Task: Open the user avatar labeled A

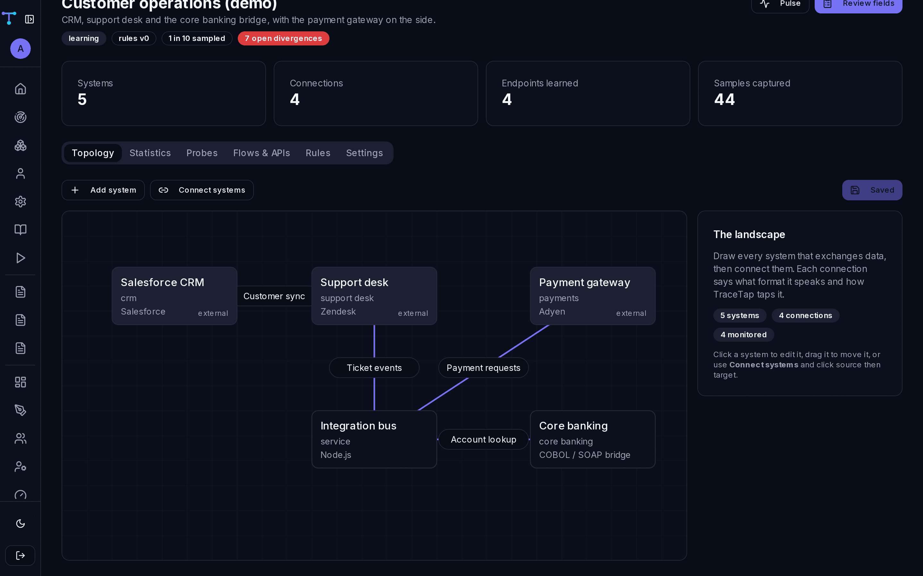Action: [21, 48]
